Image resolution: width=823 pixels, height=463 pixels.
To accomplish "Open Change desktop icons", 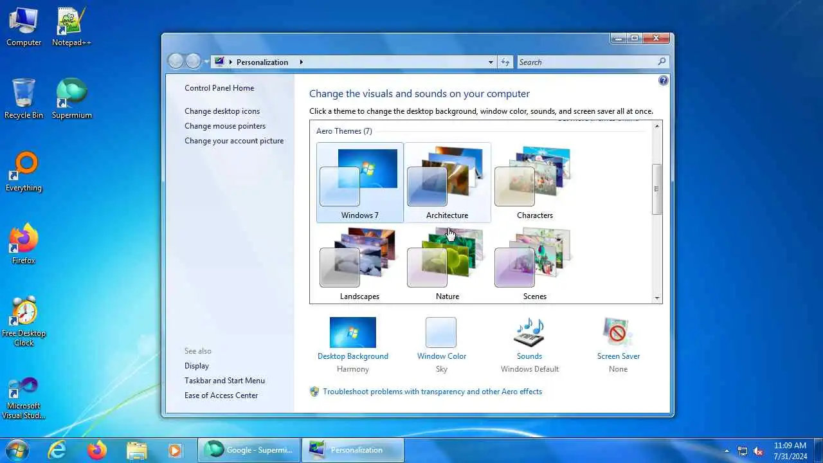I will (x=222, y=111).
